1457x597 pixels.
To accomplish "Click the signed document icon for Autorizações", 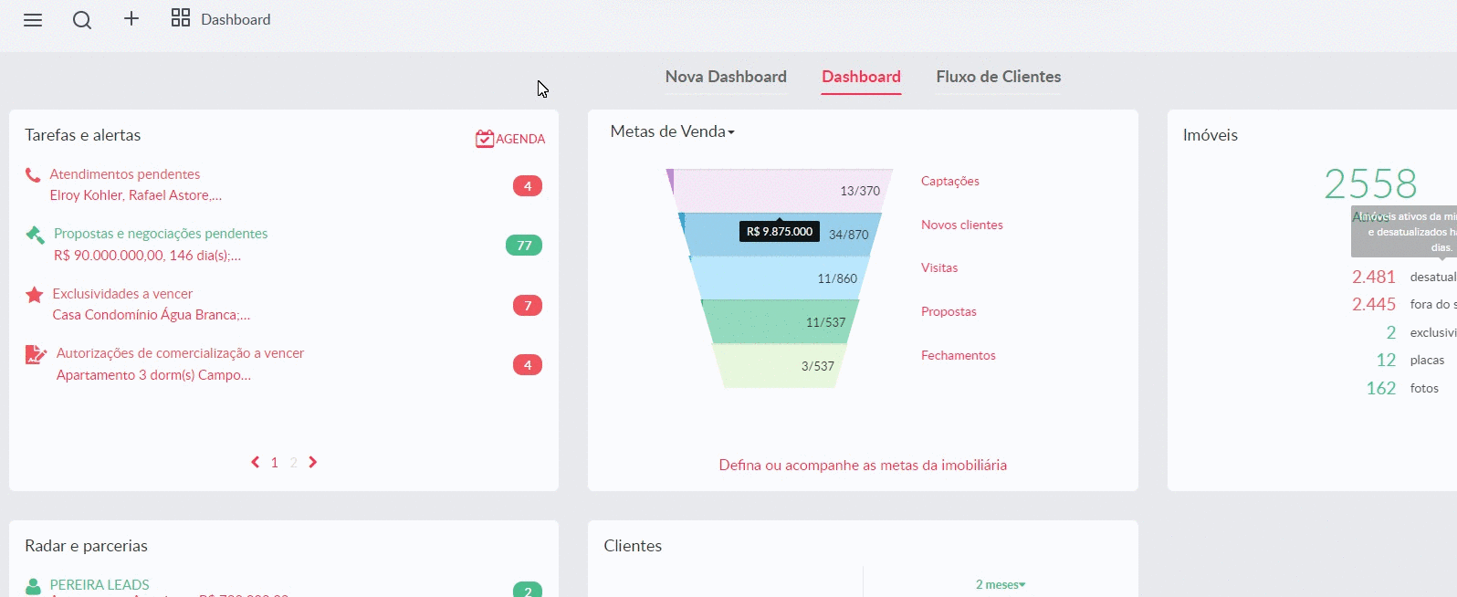I will (x=36, y=354).
